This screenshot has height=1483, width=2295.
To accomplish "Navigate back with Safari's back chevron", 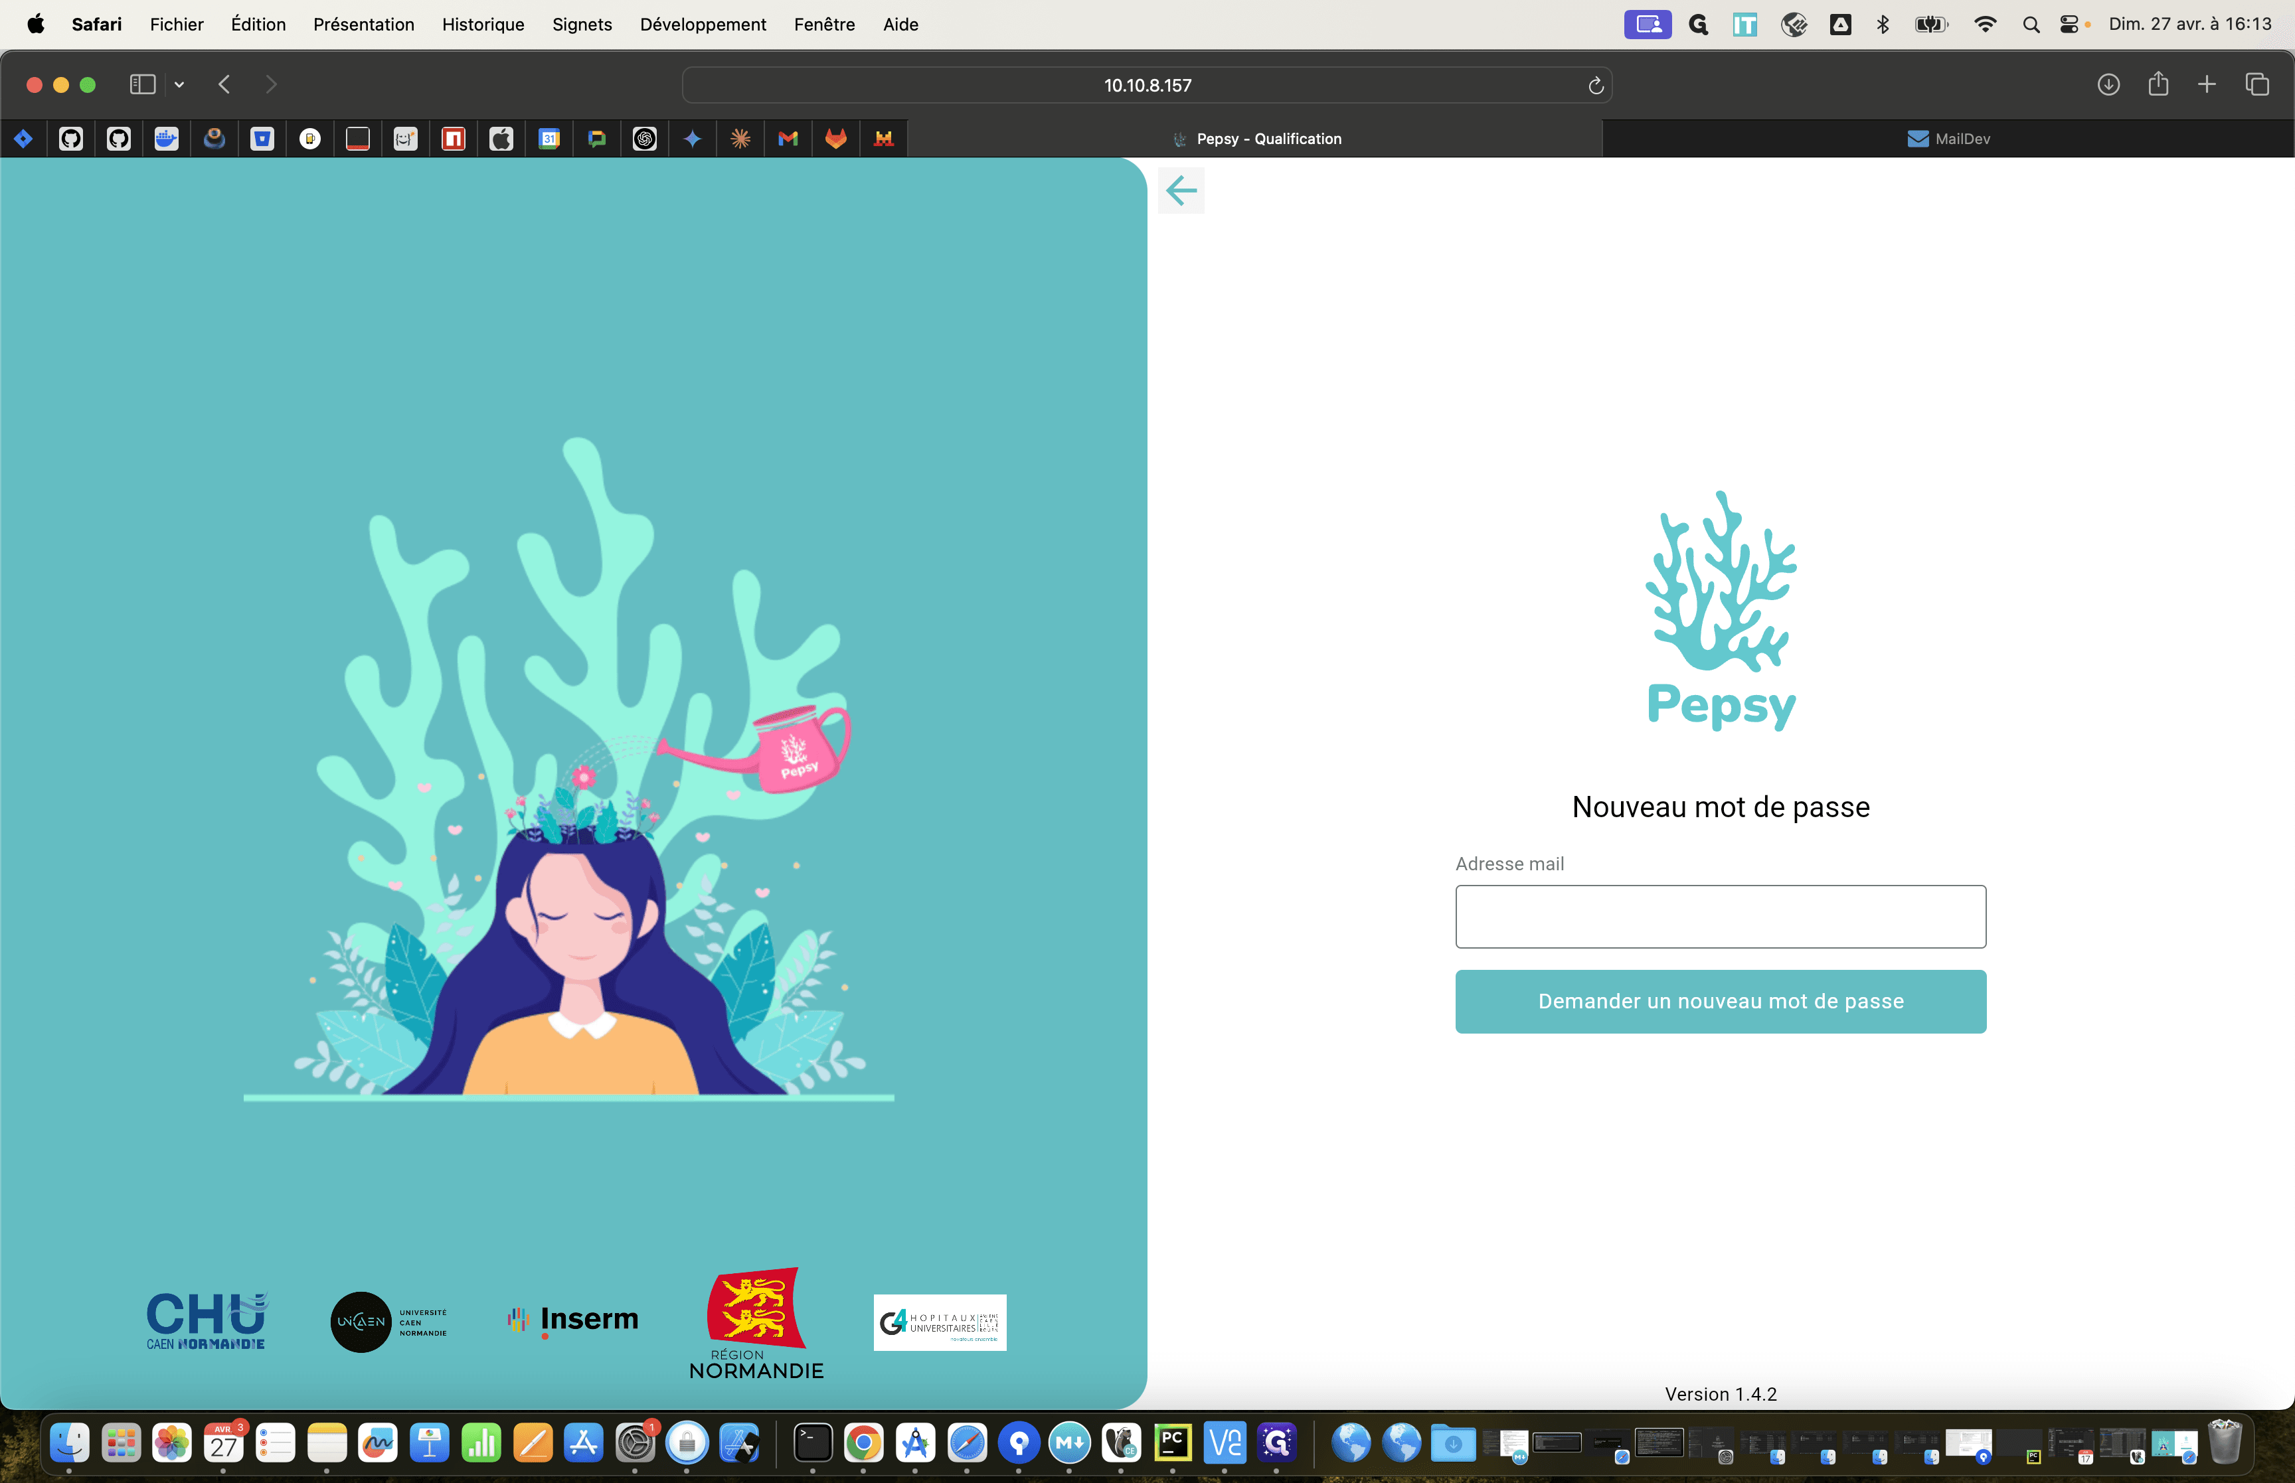I will point(224,85).
